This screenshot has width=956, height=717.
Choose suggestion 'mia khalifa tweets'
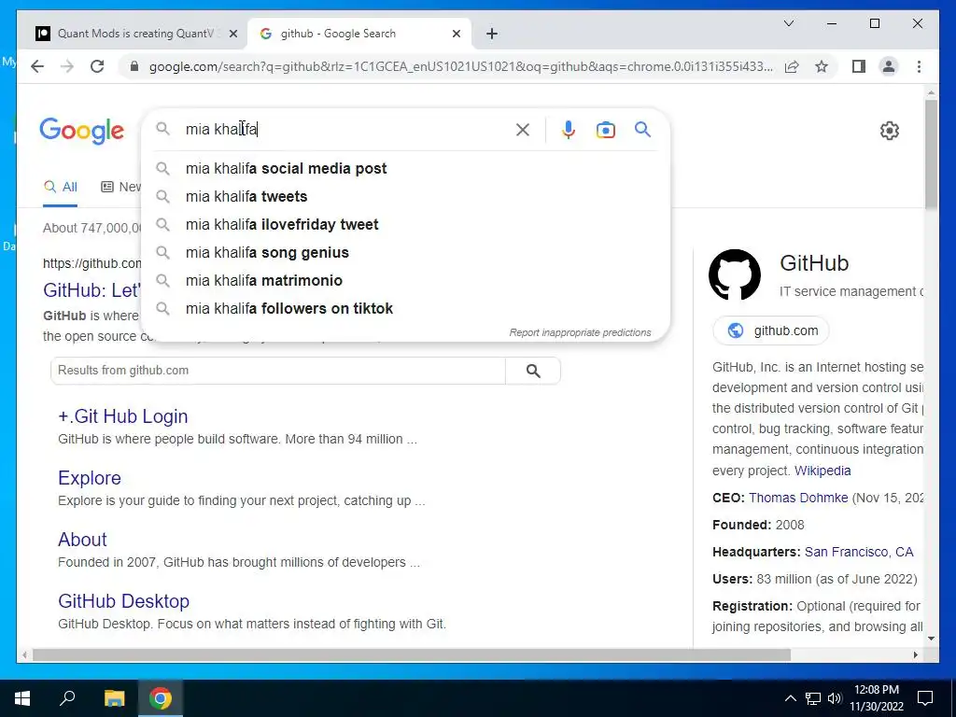point(405,196)
